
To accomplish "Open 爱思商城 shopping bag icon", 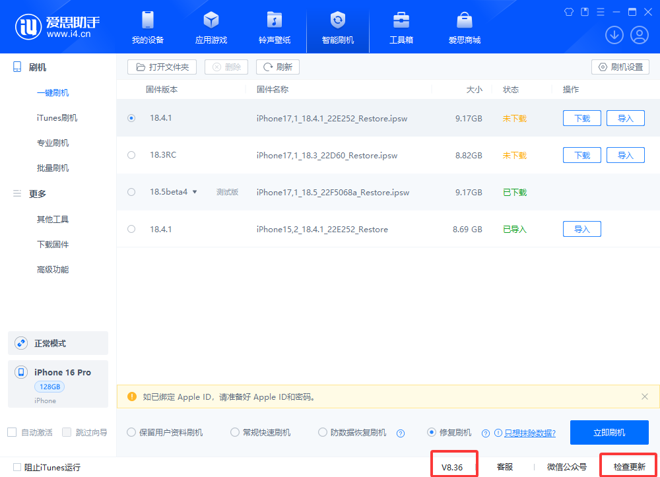I will 465,20.
